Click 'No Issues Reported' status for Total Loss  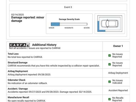tap(118, 55)
